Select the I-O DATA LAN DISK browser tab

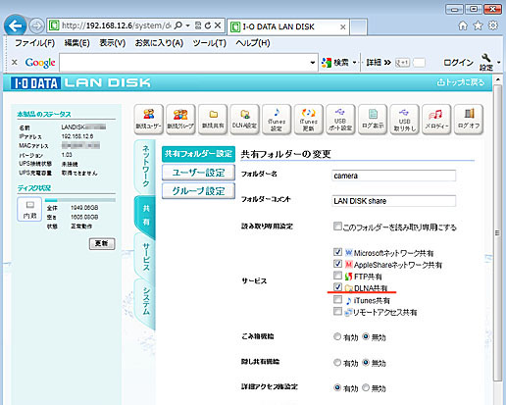287,26
